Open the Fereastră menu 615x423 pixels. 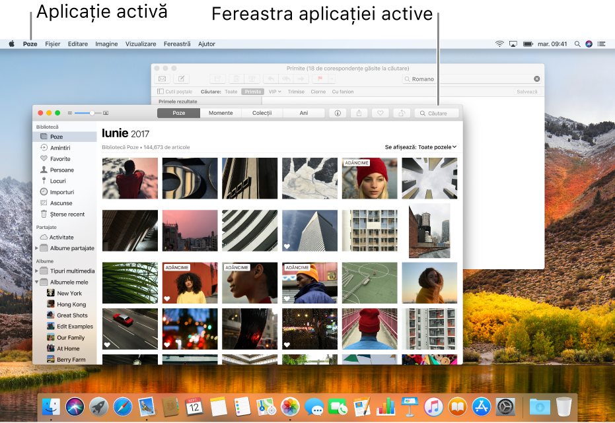pyautogui.click(x=177, y=44)
